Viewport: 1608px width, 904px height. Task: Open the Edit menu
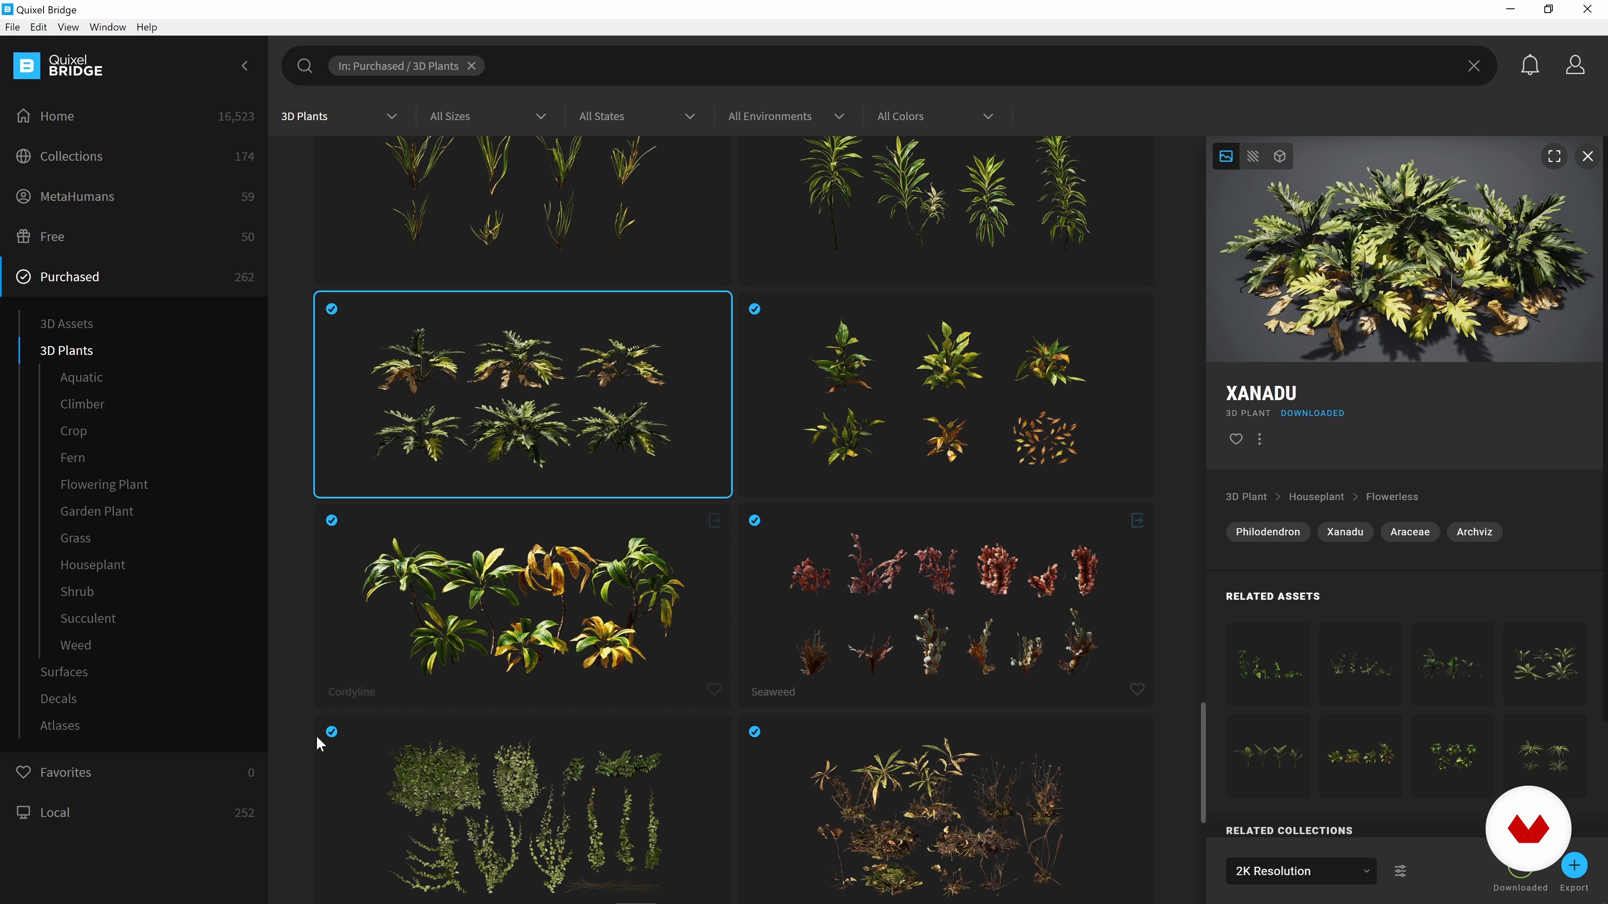(x=38, y=27)
